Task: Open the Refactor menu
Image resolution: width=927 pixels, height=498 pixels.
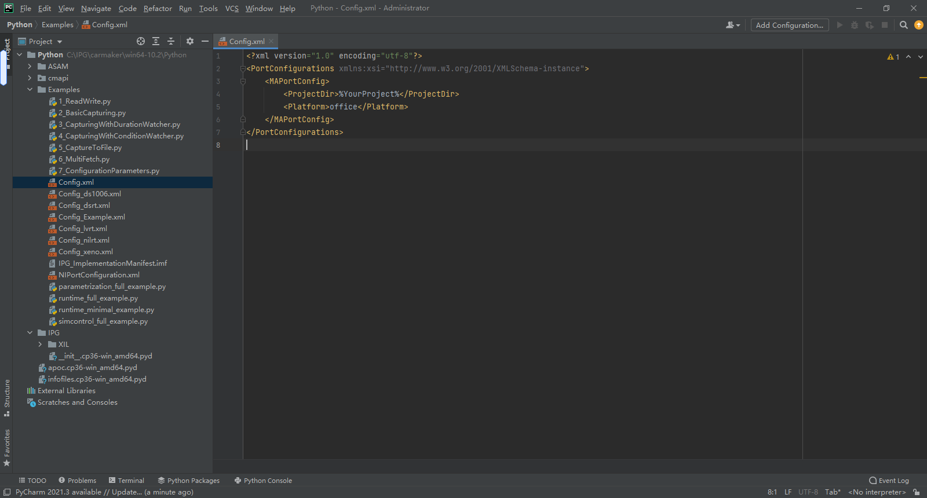Action: click(x=158, y=8)
